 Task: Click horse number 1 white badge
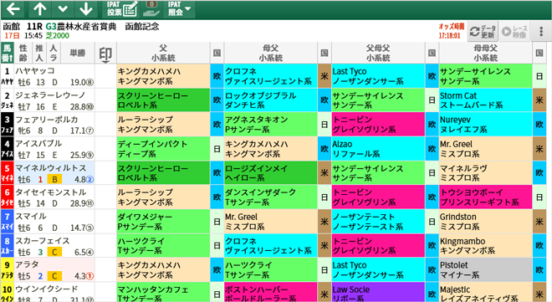7,76
